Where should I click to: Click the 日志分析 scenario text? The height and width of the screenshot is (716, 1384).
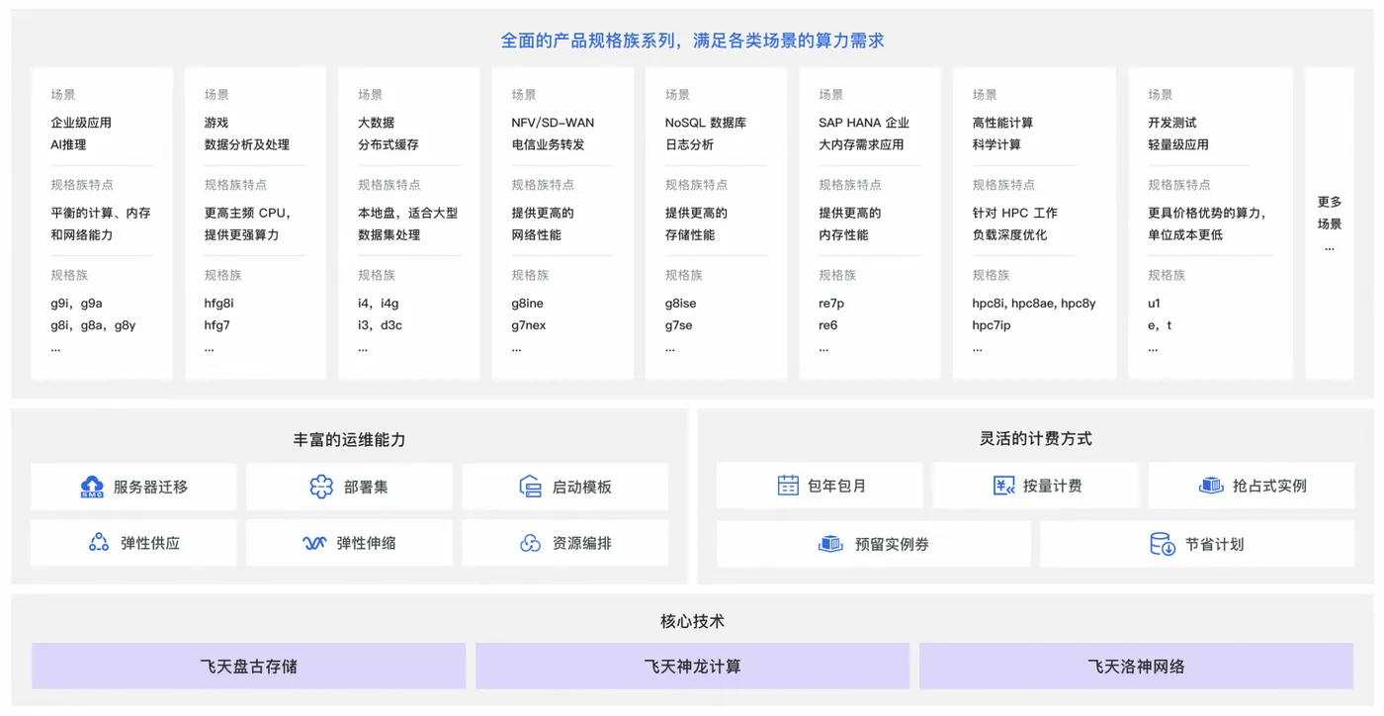(690, 144)
